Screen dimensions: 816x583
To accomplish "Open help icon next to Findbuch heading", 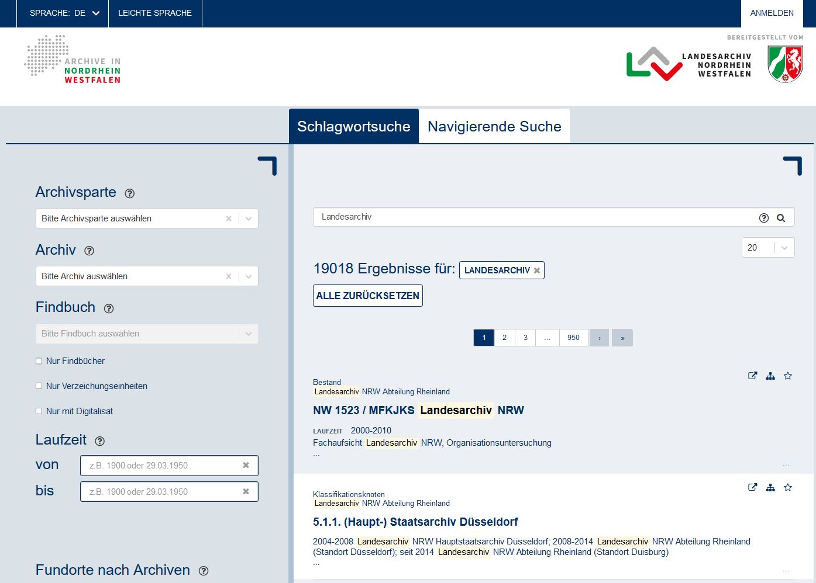I will [x=109, y=308].
